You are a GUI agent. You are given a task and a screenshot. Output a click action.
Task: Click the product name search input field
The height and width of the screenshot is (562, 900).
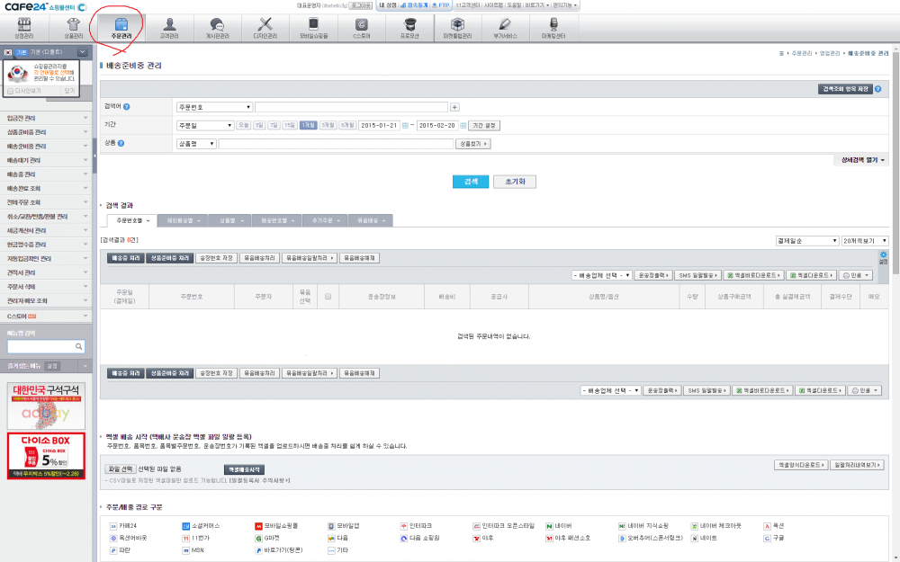click(336, 143)
